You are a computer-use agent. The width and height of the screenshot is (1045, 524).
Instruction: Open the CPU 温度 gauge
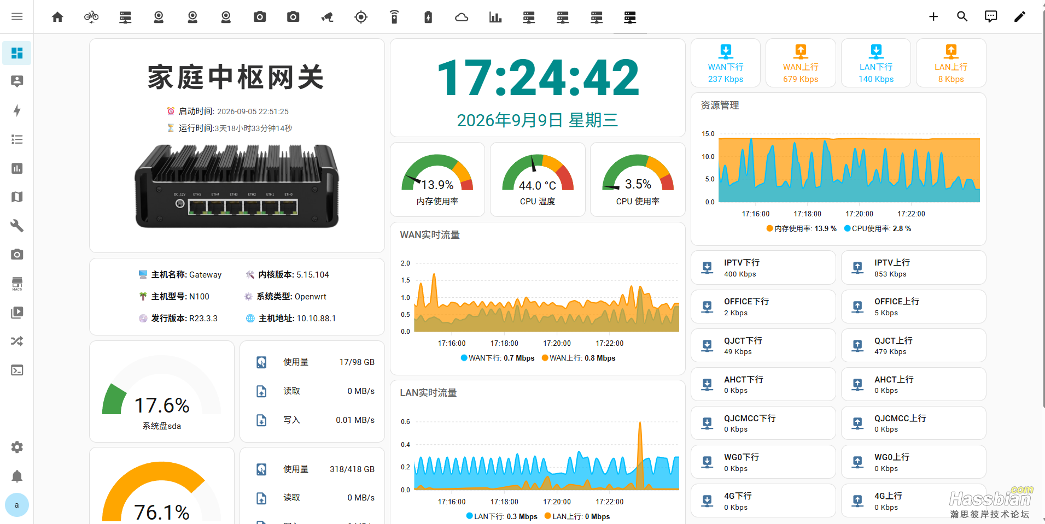538,180
